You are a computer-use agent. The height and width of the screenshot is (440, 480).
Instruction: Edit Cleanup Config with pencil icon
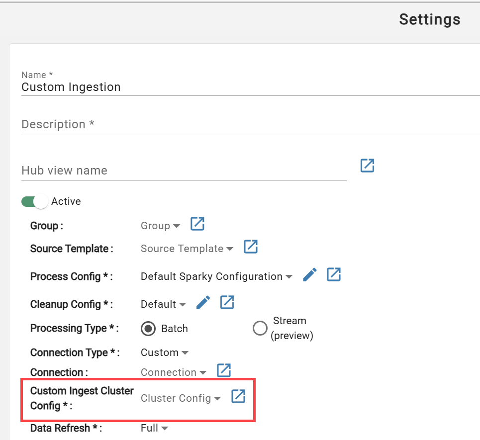(x=203, y=302)
